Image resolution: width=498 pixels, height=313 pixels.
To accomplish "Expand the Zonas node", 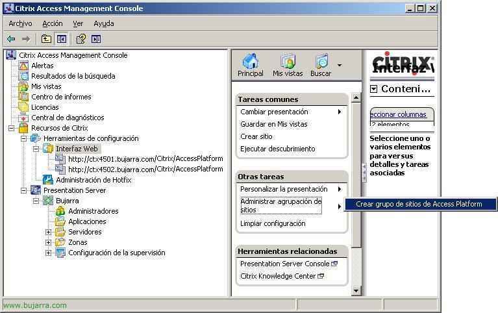I will (48, 242).
